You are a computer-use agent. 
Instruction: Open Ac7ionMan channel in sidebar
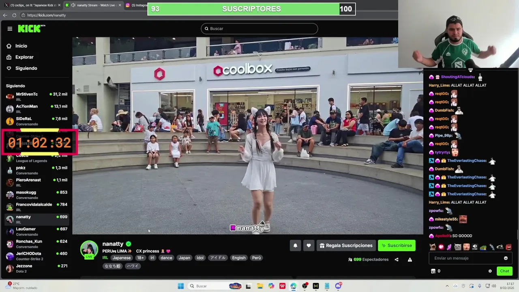tap(36, 109)
